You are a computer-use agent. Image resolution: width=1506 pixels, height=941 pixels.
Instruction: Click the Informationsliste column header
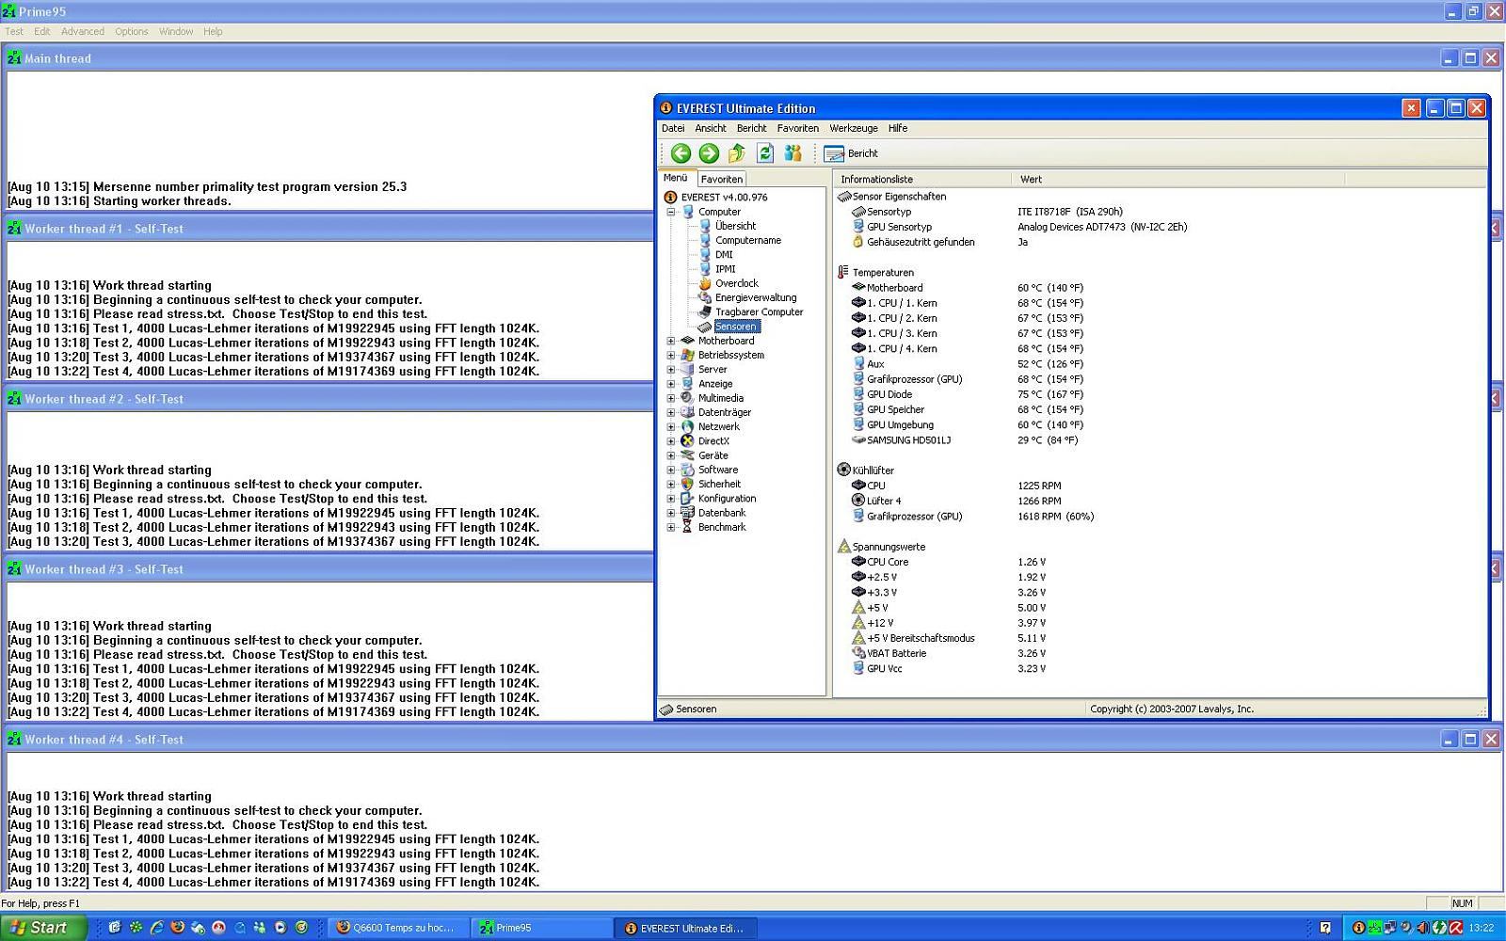point(922,179)
